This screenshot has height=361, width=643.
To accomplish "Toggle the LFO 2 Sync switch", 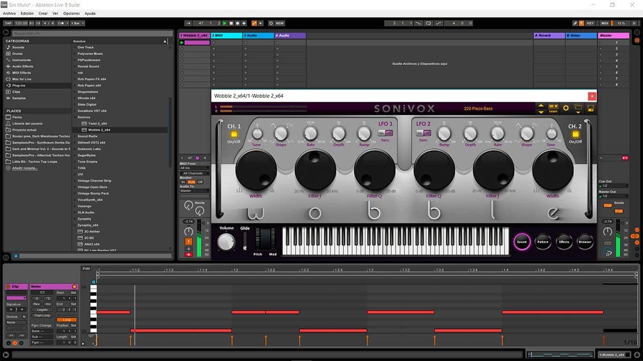I will coord(423,133).
